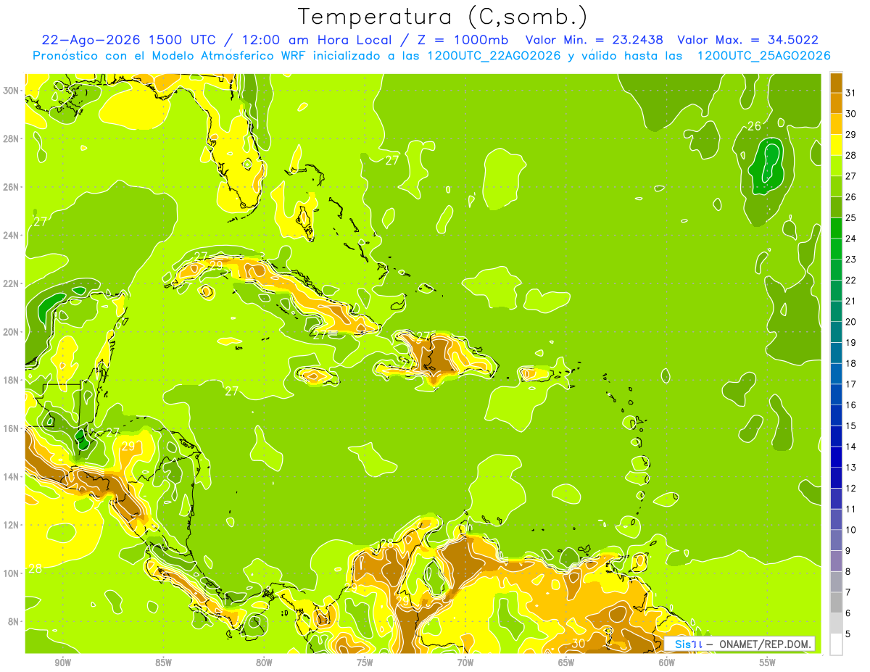Click the "70W" longitude axis label
The width and height of the screenshot is (870, 672).
click(x=465, y=663)
